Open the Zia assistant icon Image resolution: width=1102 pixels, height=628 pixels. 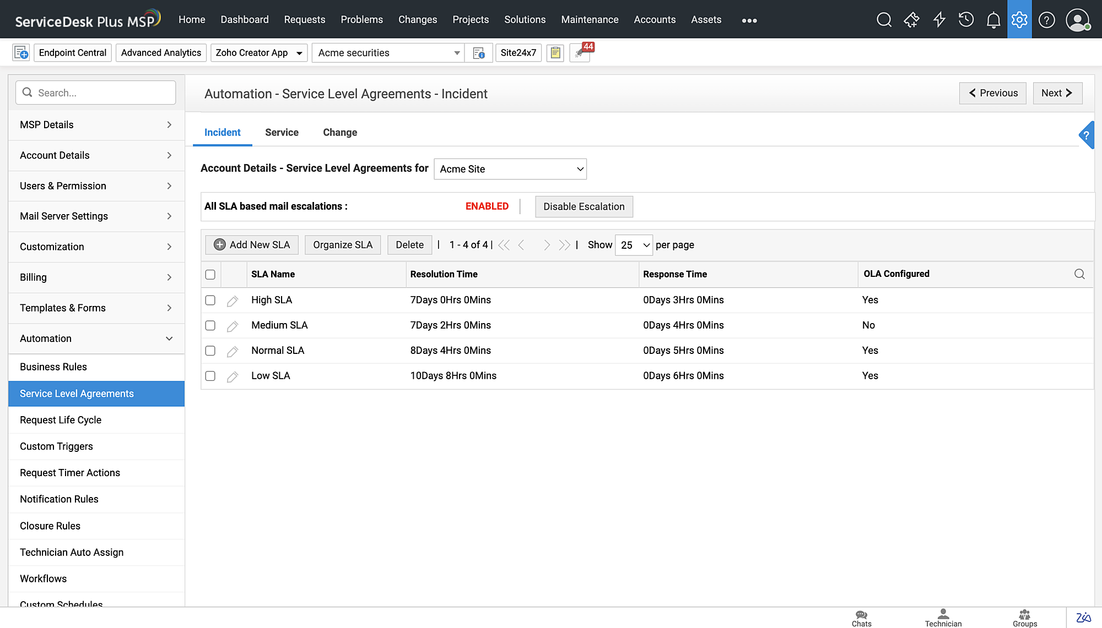tap(1083, 618)
